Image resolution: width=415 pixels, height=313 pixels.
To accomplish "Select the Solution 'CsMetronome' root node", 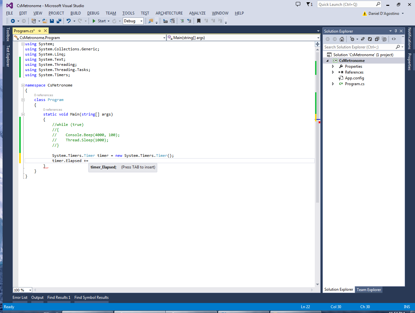I will (x=363, y=55).
